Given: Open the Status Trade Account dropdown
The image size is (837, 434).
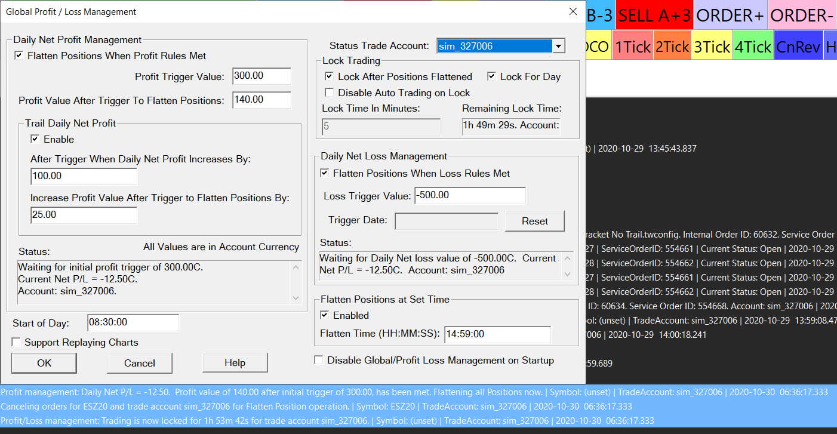Looking at the screenshot, I should click(x=558, y=46).
